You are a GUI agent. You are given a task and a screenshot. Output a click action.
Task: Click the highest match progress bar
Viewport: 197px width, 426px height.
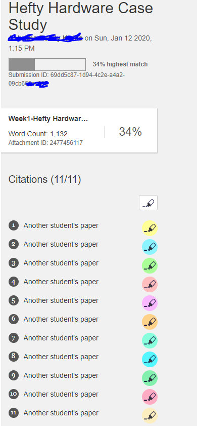[x=47, y=64]
